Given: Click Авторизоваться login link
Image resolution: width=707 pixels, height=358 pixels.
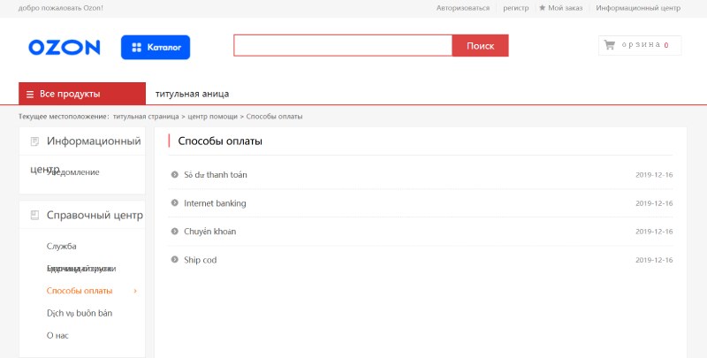Looking at the screenshot, I should coord(462,8).
